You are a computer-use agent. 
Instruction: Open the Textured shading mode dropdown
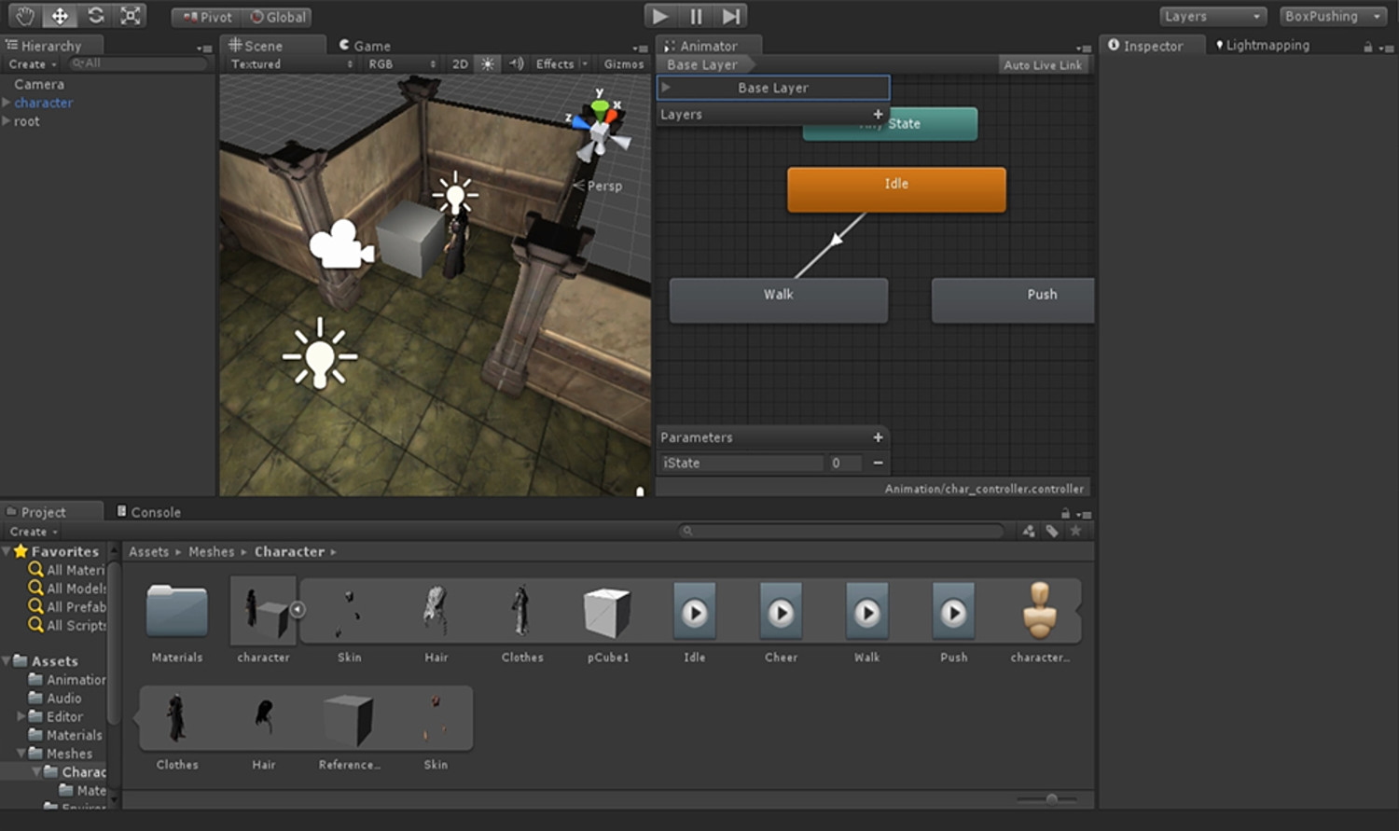pyautogui.click(x=289, y=63)
